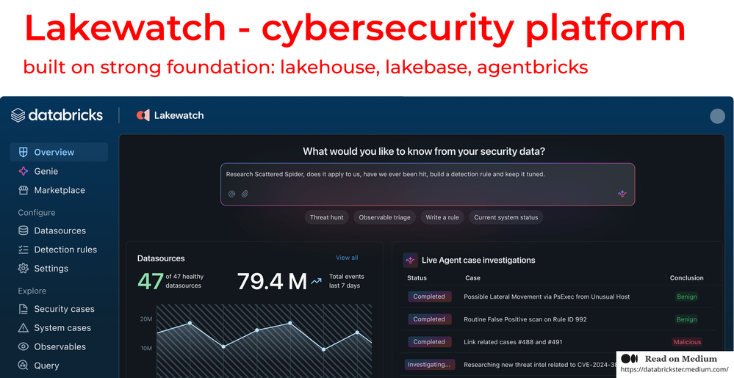734x378 pixels.
Task: Click the Databricks logo icon
Action: pos(18,115)
